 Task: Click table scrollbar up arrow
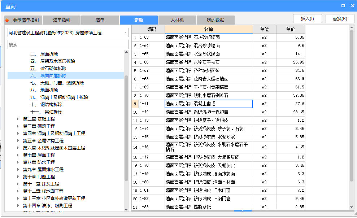click(x=352, y=27)
